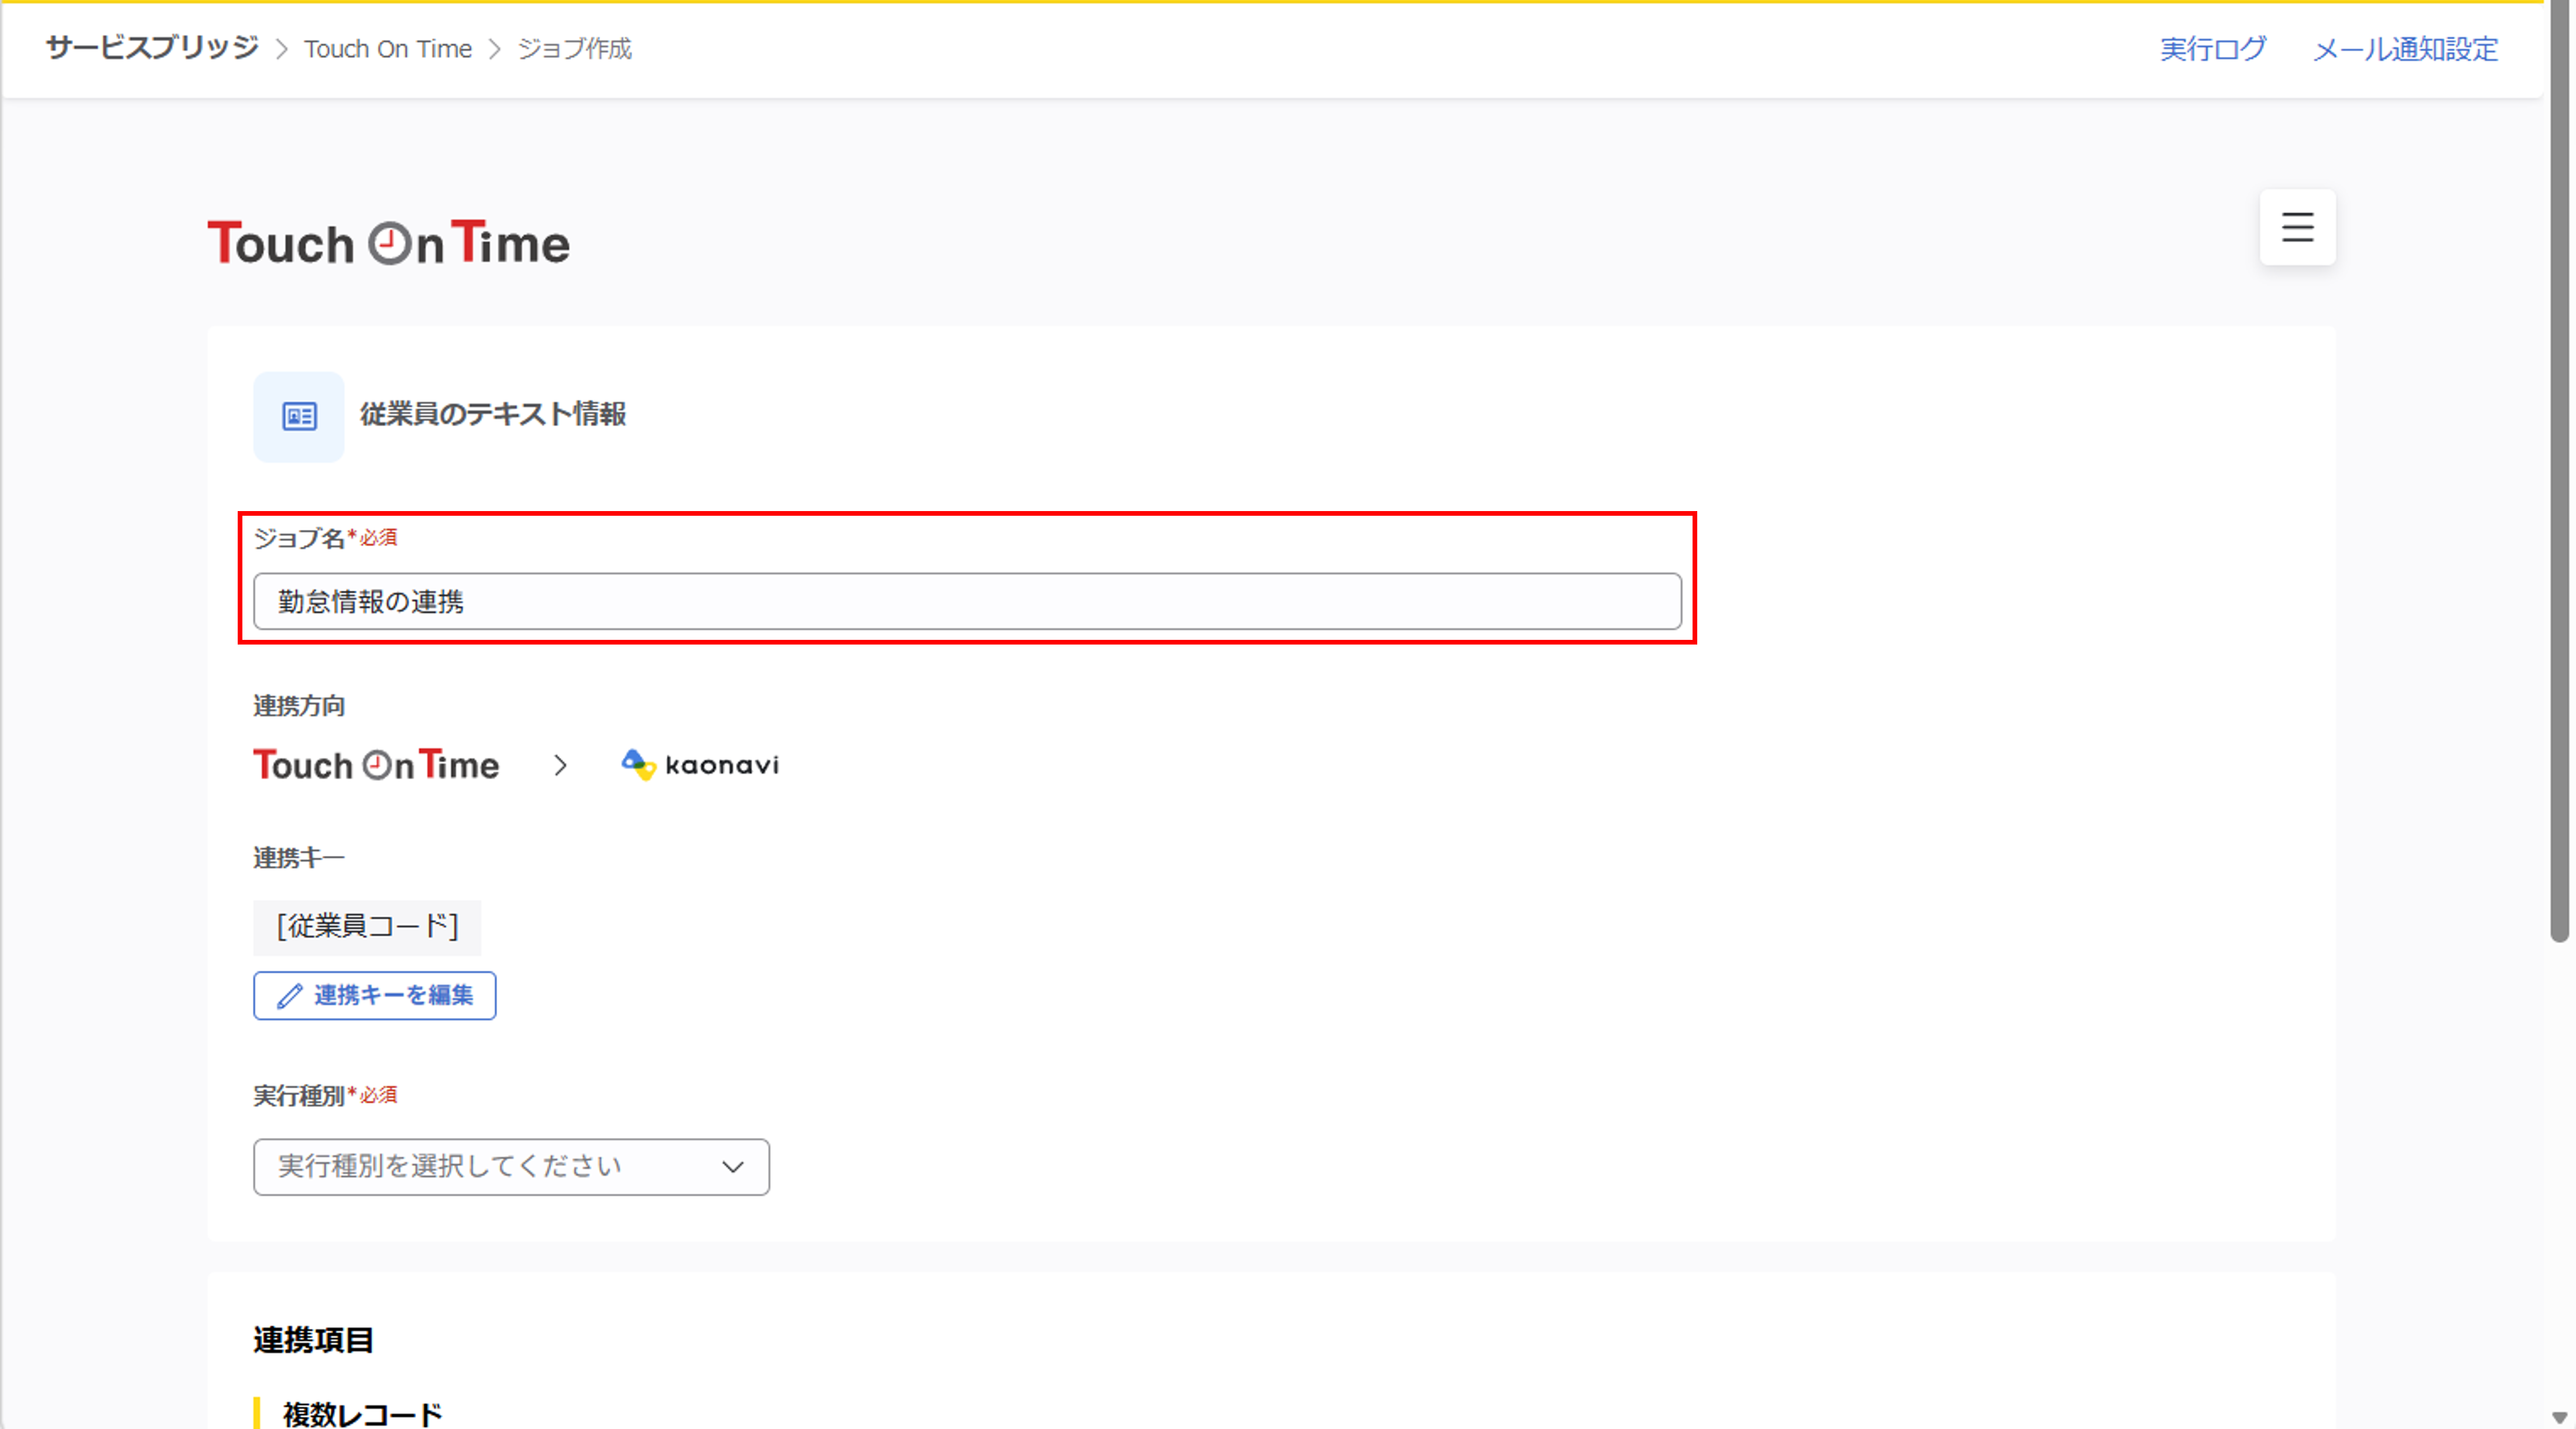Click the pencil icon on 連携キーを編集
Image resolution: width=2576 pixels, height=1429 pixels.
(290, 996)
